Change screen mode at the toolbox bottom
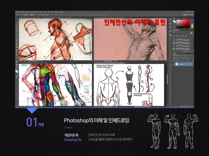 (17, 77)
